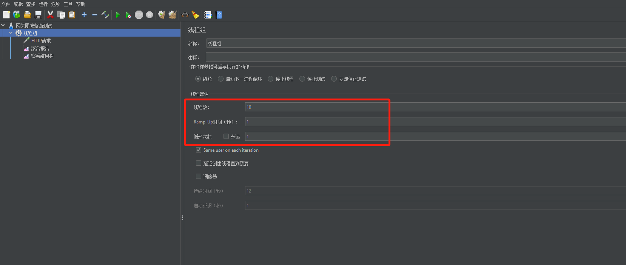626x265 pixels.
Task: Enable 延迟创建线程直到需要 checkbox
Action: point(199,163)
